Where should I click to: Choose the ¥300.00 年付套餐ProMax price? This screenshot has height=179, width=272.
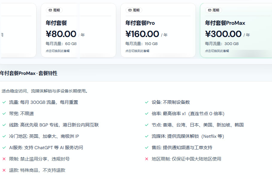click(223, 34)
